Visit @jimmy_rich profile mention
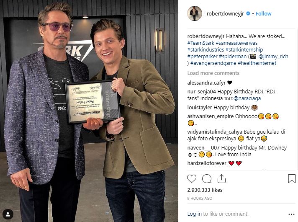Image resolution: width=298 pixels, height=222 pixels. (273, 56)
